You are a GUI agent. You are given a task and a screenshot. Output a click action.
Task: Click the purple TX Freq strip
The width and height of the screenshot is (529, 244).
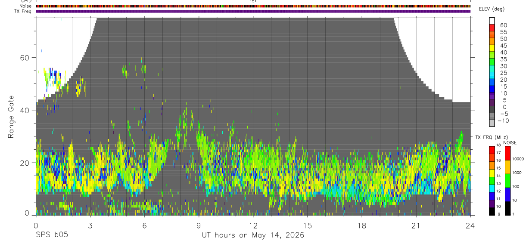253,11
